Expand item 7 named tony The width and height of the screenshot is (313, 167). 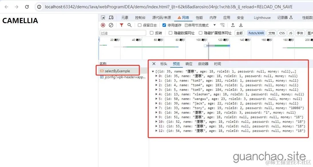[x=156, y=108]
